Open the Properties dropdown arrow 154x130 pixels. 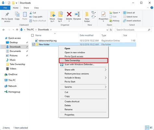tap(103, 21)
